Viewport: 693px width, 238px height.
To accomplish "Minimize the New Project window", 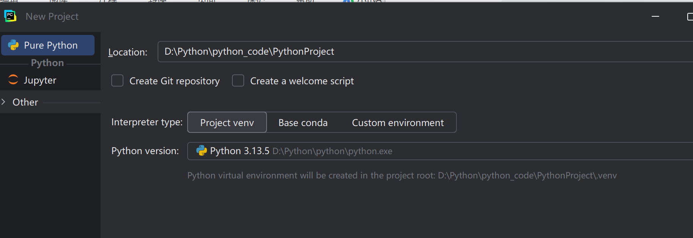I will [x=655, y=16].
